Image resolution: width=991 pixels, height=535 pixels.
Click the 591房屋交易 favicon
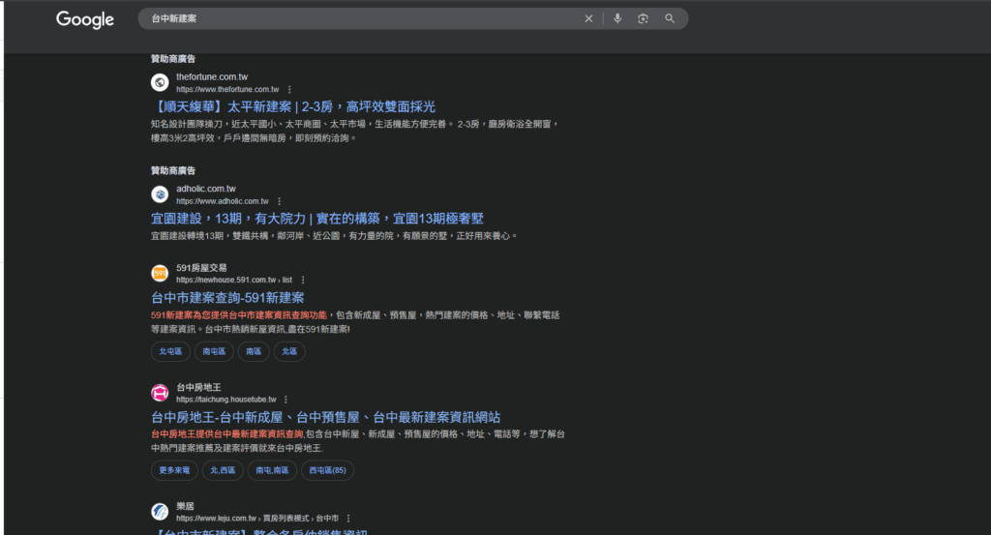160,273
